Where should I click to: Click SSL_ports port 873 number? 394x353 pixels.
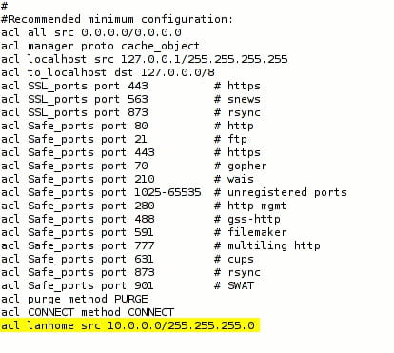pyautogui.click(x=138, y=112)
